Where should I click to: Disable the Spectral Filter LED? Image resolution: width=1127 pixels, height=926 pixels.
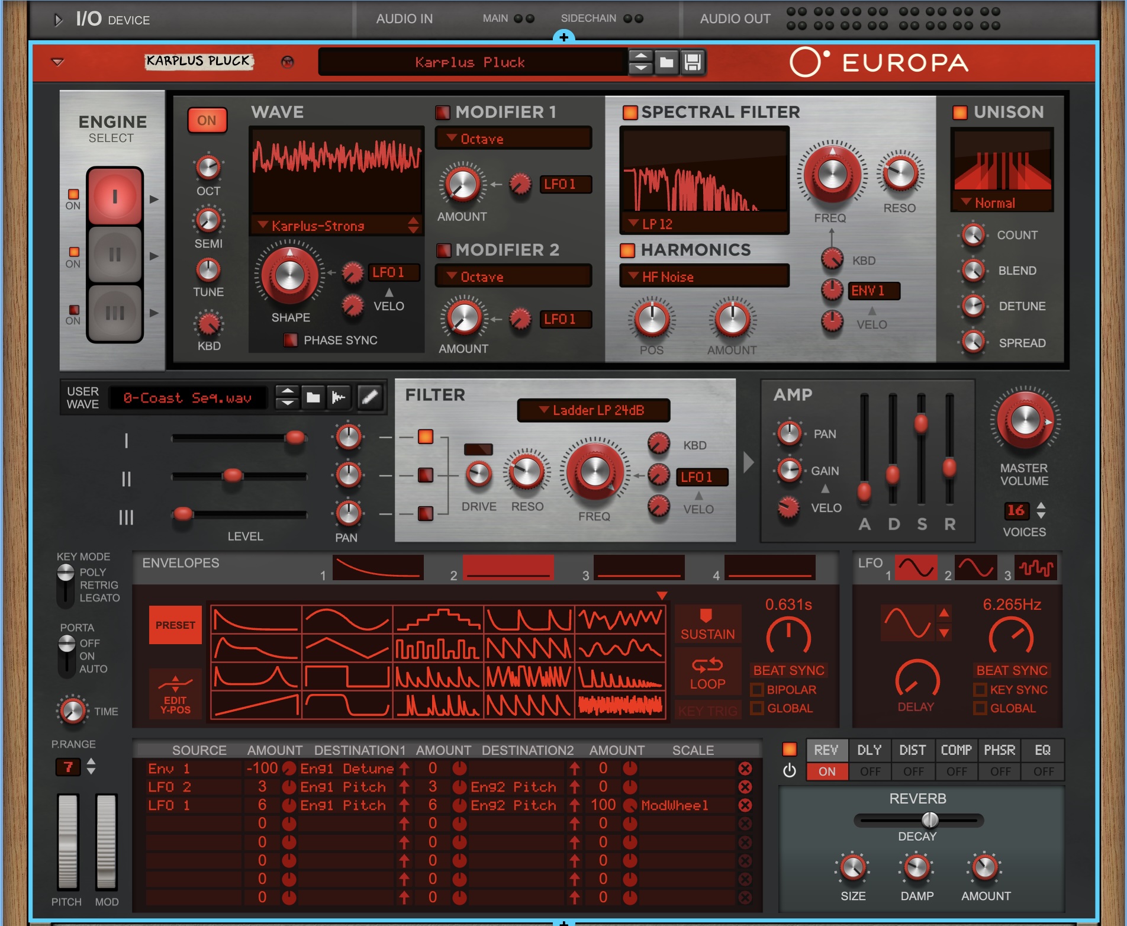(630, 112)
